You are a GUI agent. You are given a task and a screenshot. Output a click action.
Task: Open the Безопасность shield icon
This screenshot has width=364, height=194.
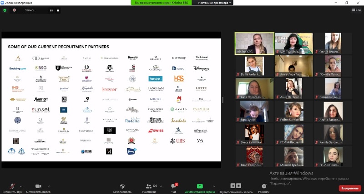pos(122,186)
